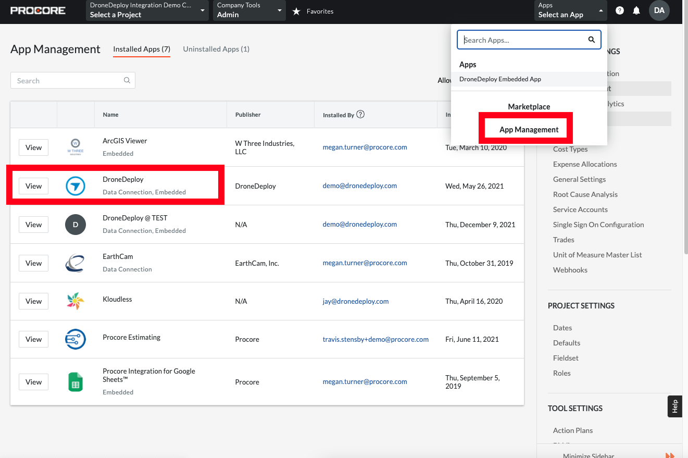Click the Procore Estimating app logo
The height and width of the screenshot is (458, 688).
click(76, 339)
